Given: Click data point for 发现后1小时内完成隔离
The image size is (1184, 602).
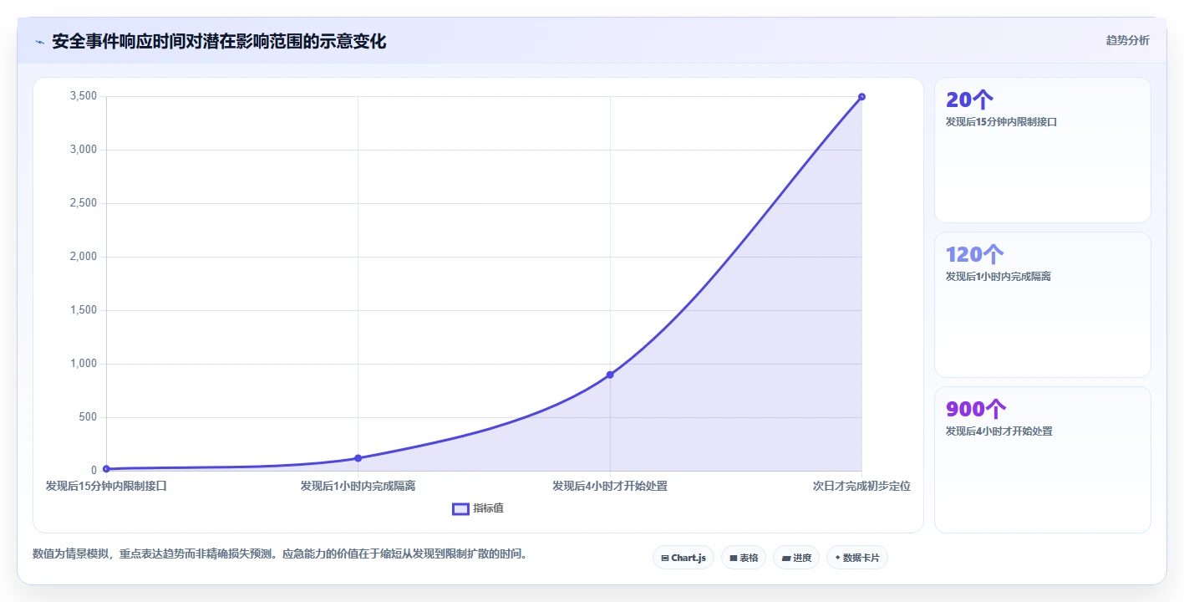Looking at the screenshot, I should 358,458.
